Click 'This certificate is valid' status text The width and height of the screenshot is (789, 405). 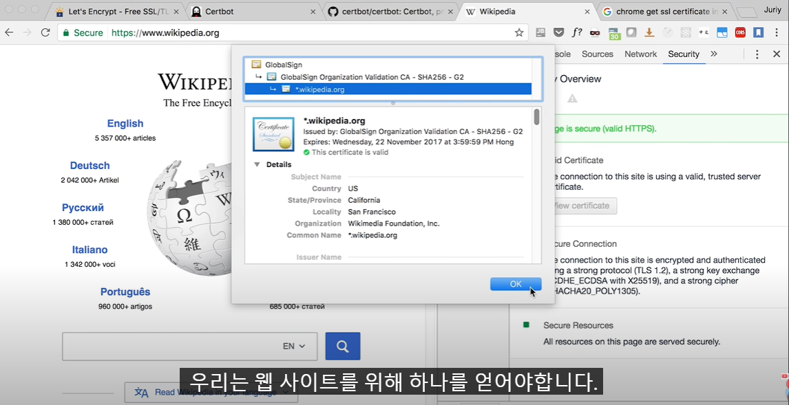coord(350,152)
